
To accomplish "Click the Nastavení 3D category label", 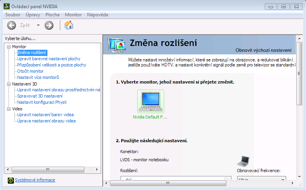I will [x=24, y=84].
